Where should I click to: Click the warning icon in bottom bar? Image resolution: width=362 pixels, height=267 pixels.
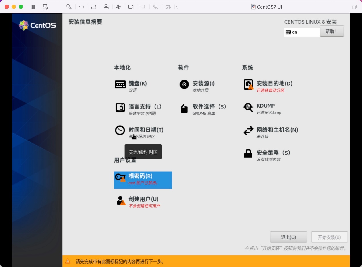(x=68, y=261)
